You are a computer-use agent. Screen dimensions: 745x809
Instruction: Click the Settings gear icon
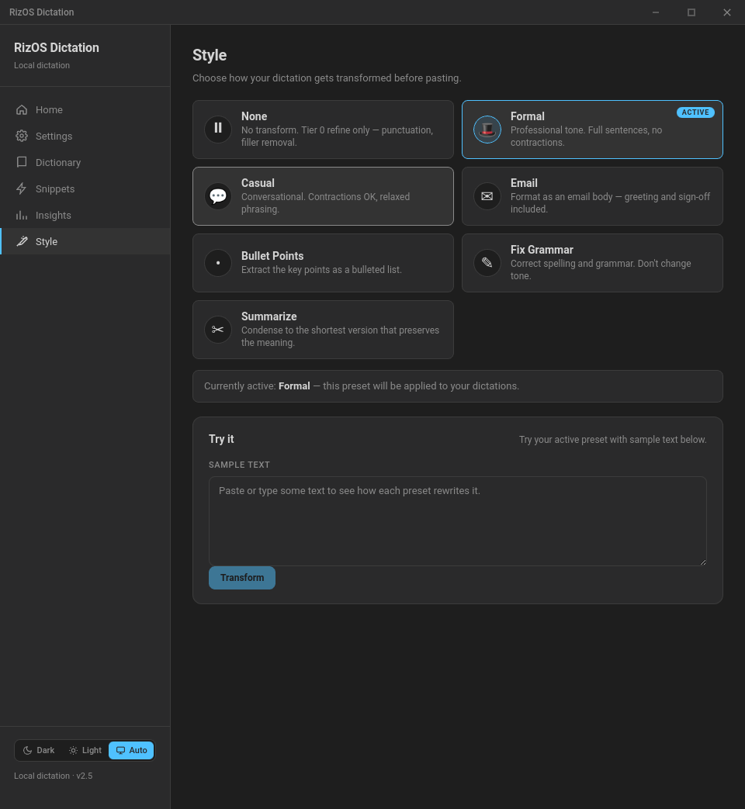pos(22,137)
